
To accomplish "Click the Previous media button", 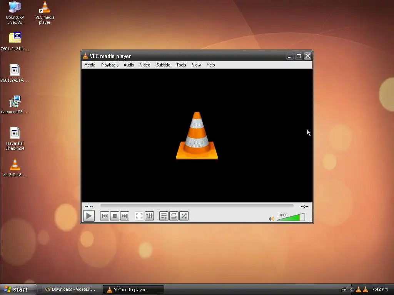I will (105, 216).
